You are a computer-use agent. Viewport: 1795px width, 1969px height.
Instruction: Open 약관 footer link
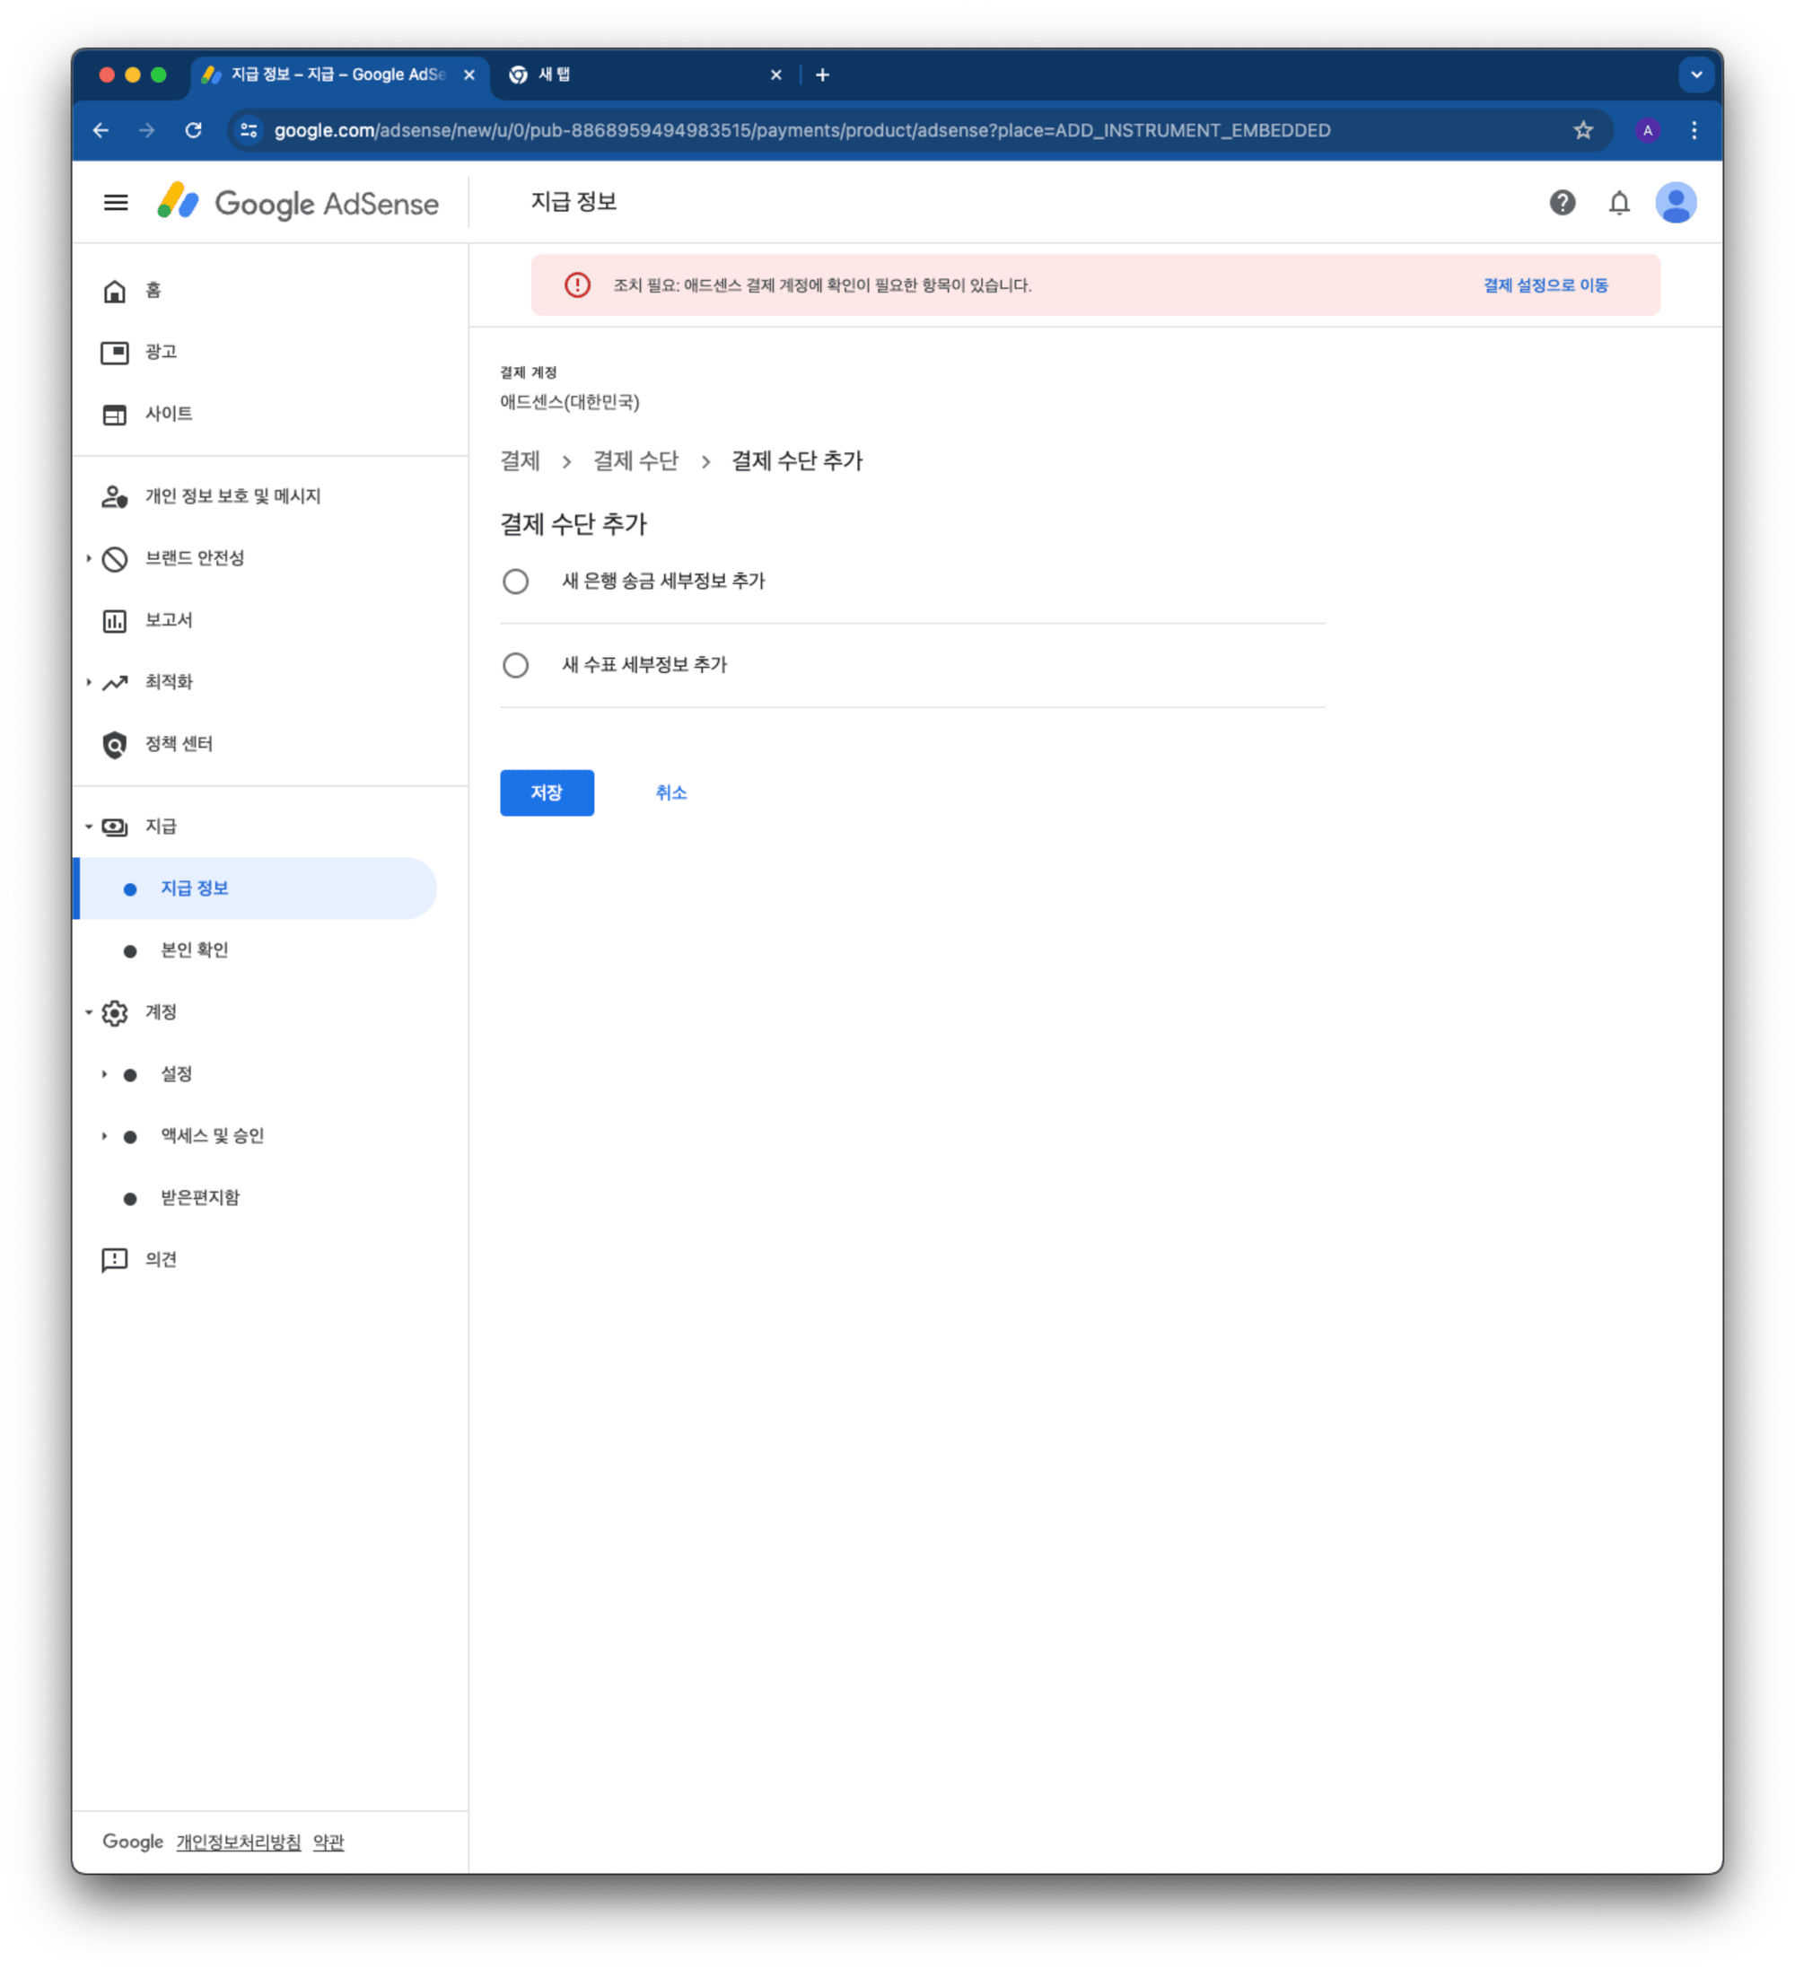pos(328,1842)
